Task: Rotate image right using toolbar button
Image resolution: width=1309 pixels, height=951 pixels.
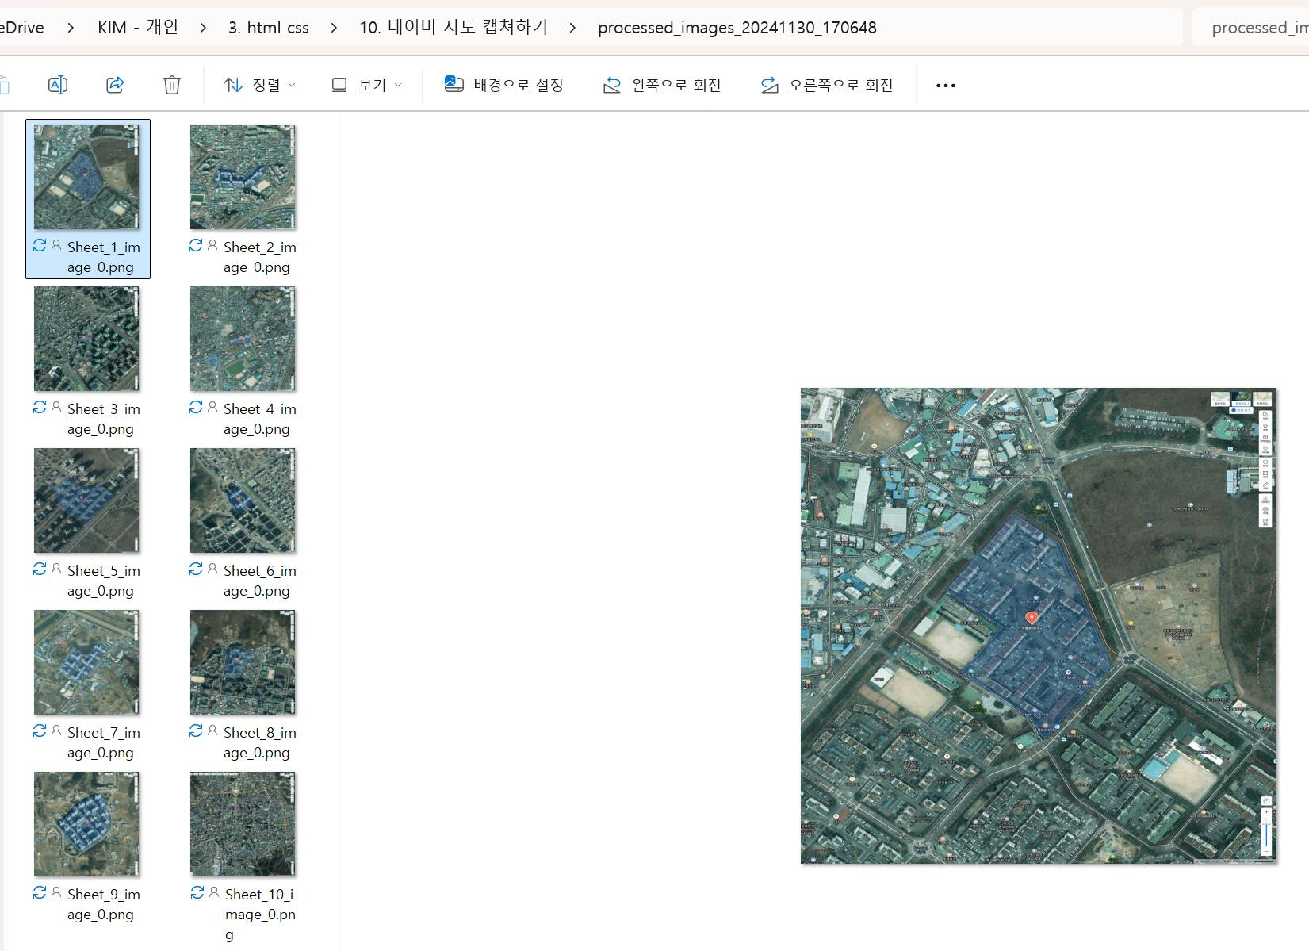Action: (827, 85)
